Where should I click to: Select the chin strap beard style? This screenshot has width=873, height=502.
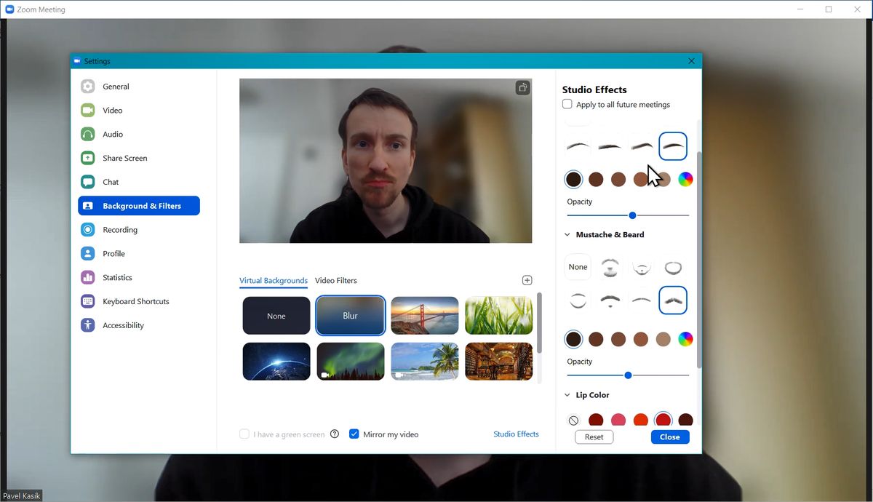click(x=578, y=300)
